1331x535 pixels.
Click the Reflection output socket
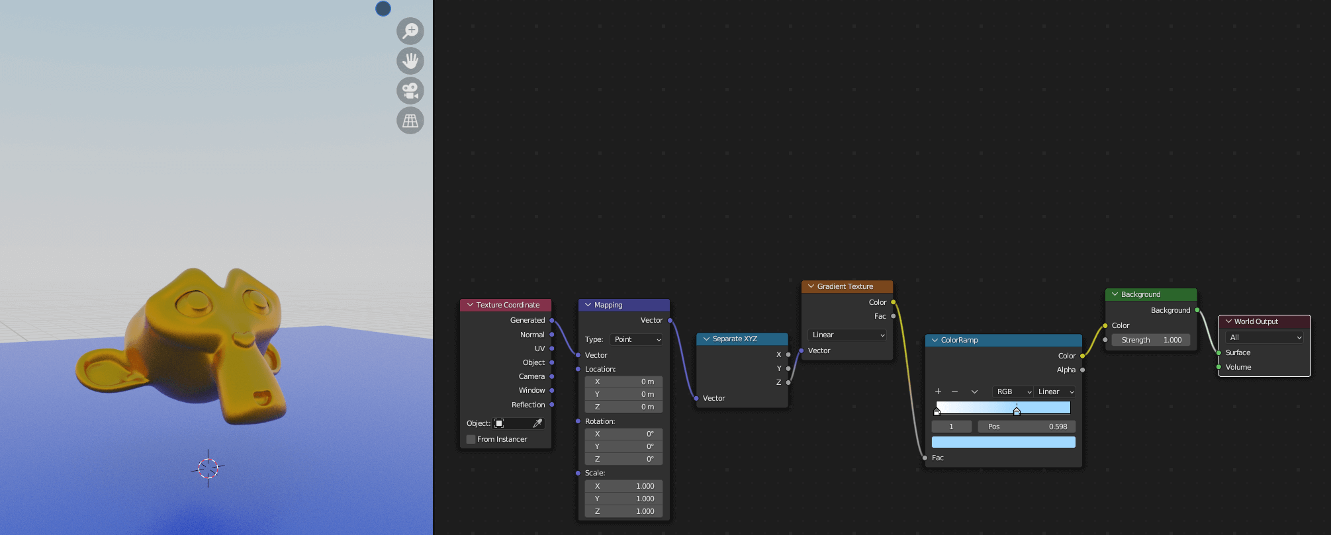click(552, 405)
